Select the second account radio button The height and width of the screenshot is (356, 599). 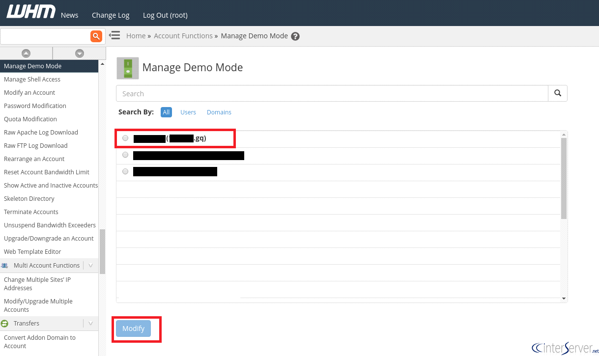[x=125, y=155]
